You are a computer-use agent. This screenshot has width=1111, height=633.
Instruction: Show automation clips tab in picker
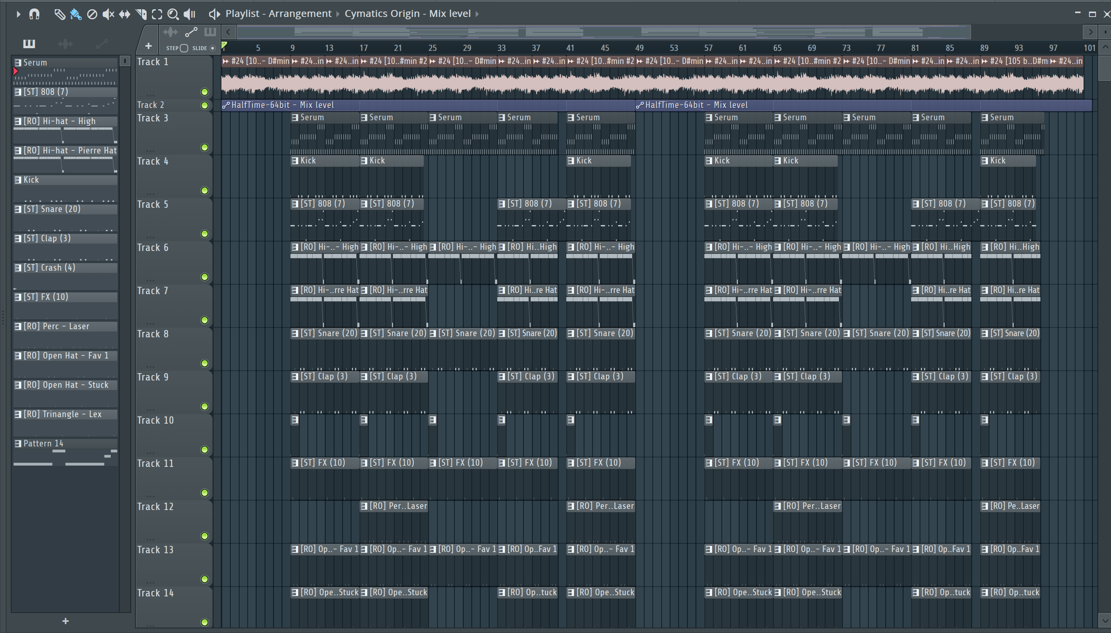pos(102,43)
